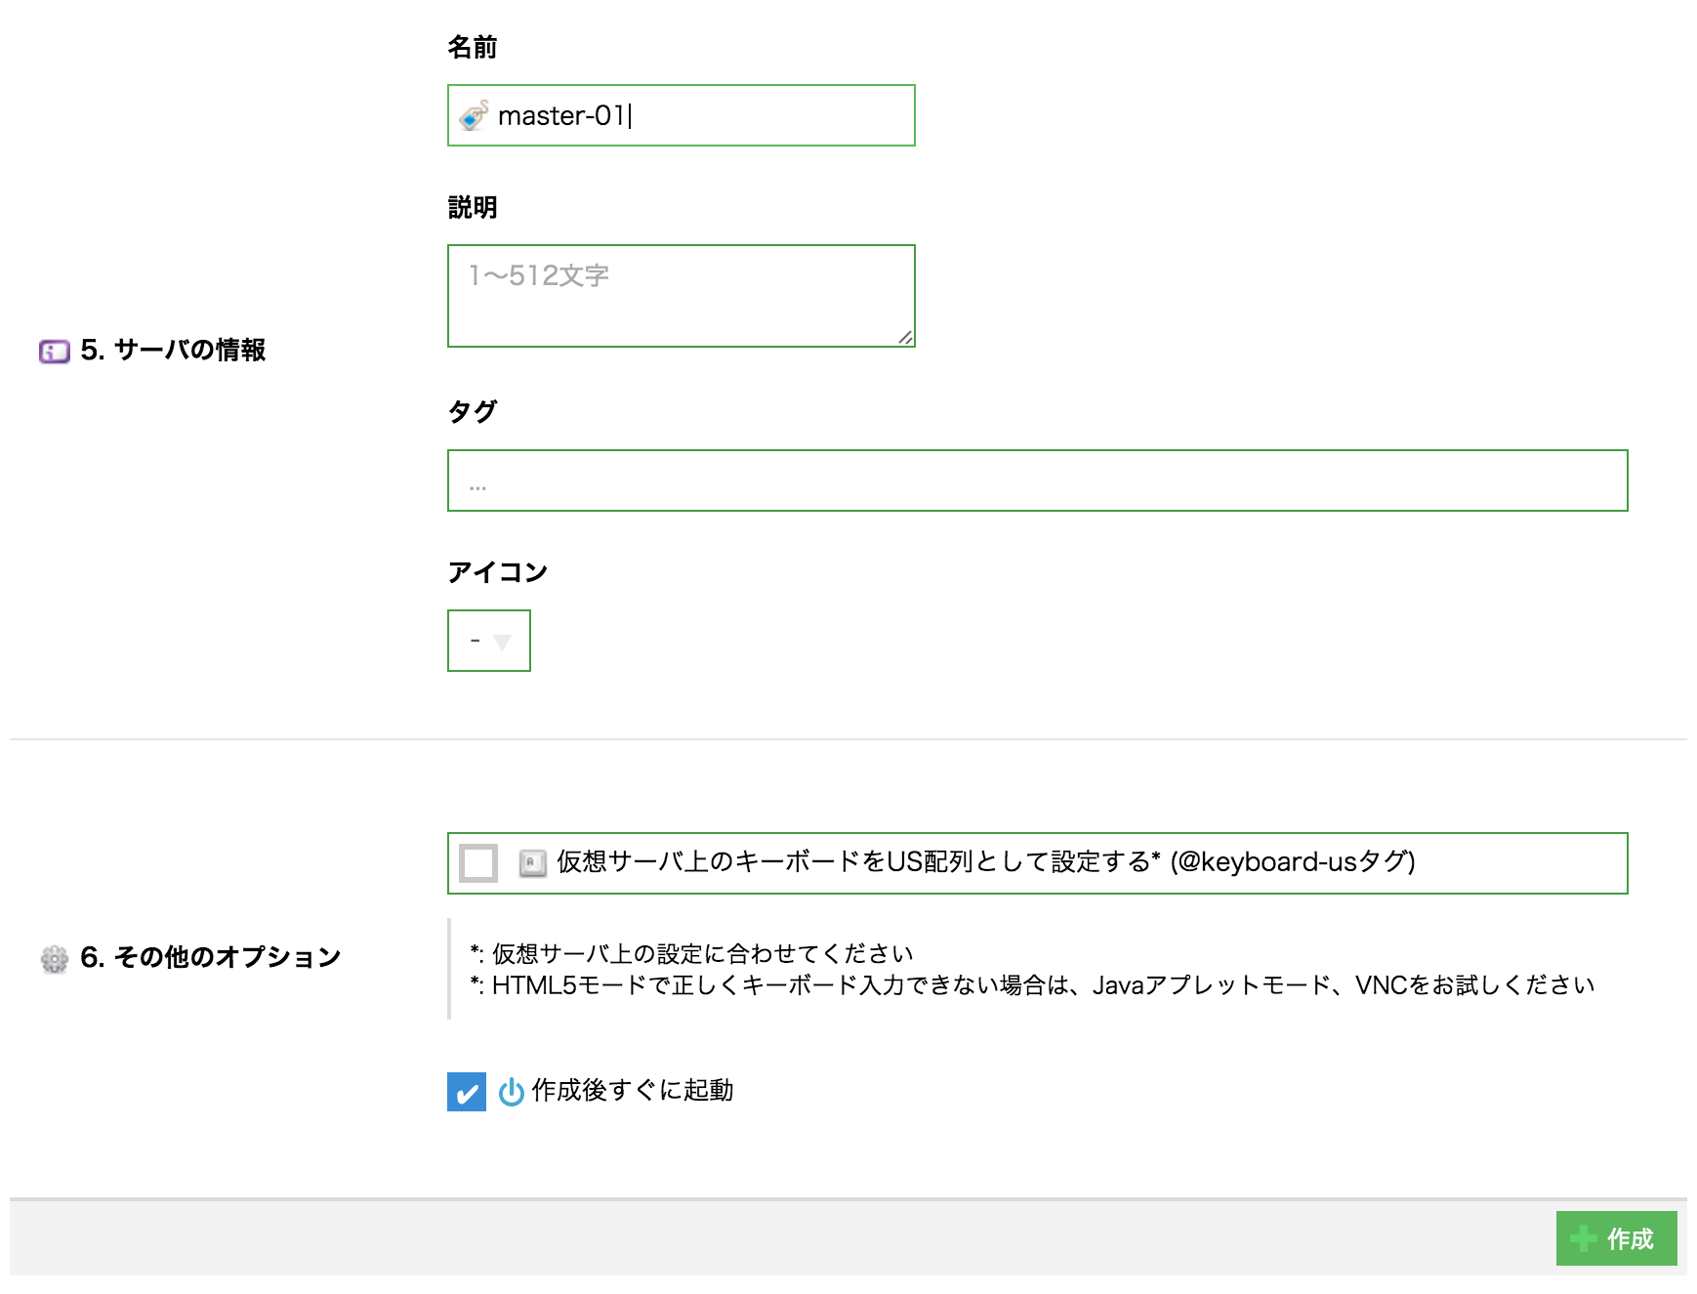The height and width of the screenshot is (1294, 1697).
Task: Enable the US keyboard layout checkbox
Action: click(x=478, y=863)
